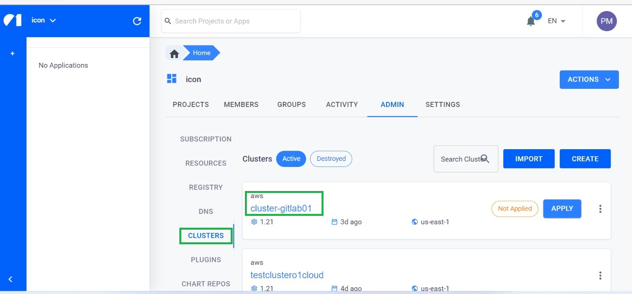Open notifications bell icon
632x294 pixels.
(x=531, y=21)
